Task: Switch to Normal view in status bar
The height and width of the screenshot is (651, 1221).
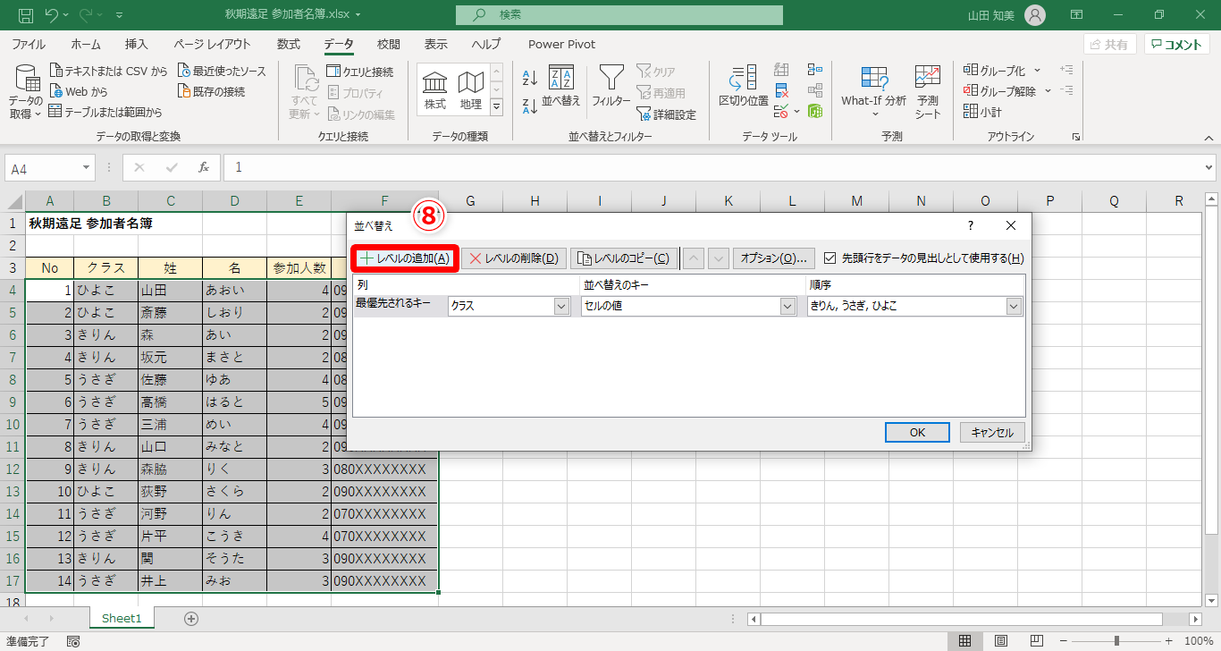Action: [x=964, y=641]
